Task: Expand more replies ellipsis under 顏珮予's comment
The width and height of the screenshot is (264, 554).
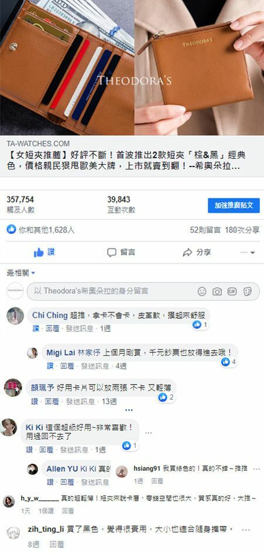Action: [129, 410]
